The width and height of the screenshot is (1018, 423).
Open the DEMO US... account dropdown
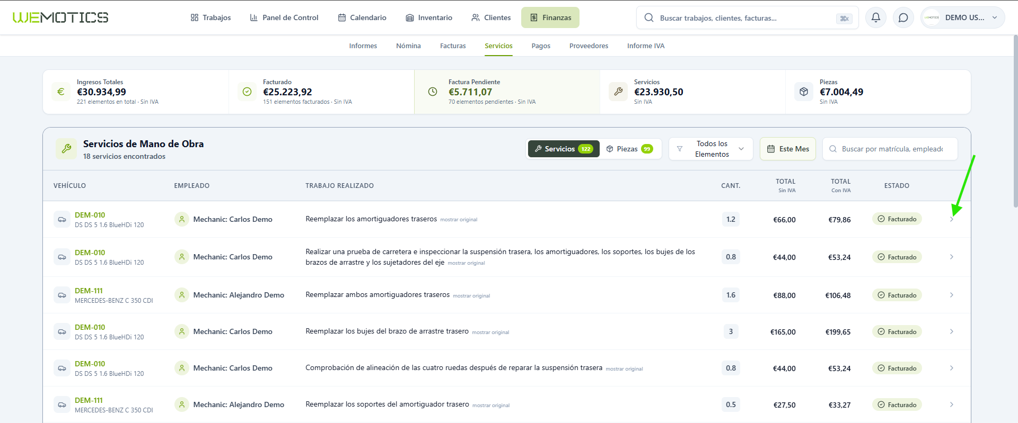(963, 17)
